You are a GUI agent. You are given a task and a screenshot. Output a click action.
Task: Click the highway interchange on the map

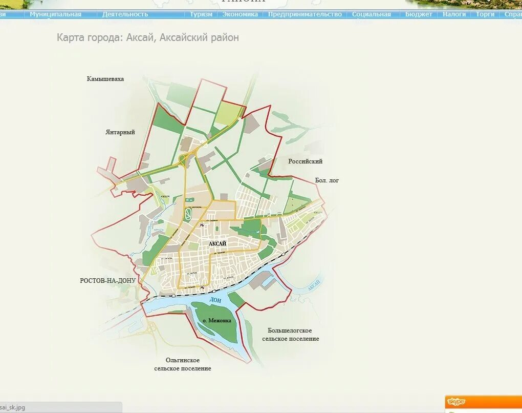[x=184, y=159]
